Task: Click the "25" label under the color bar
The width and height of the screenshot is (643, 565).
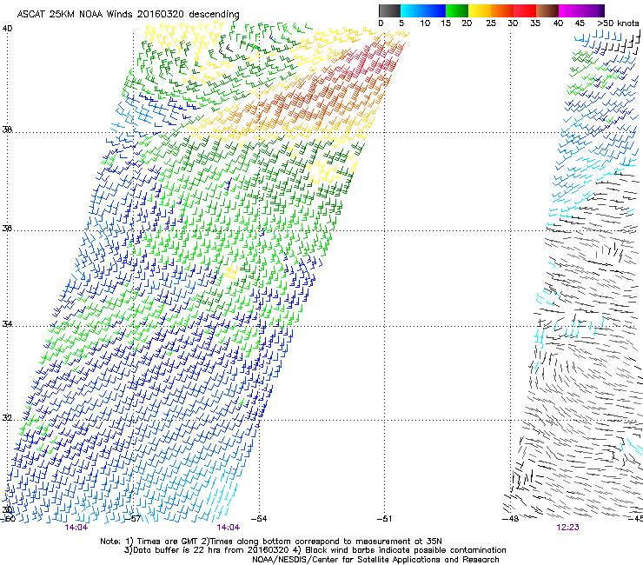Action: [491, 23]
